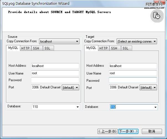Open Target Copy Connection From dropdown
This screenshot has height=139, width=167.
(x=137, y=41)
